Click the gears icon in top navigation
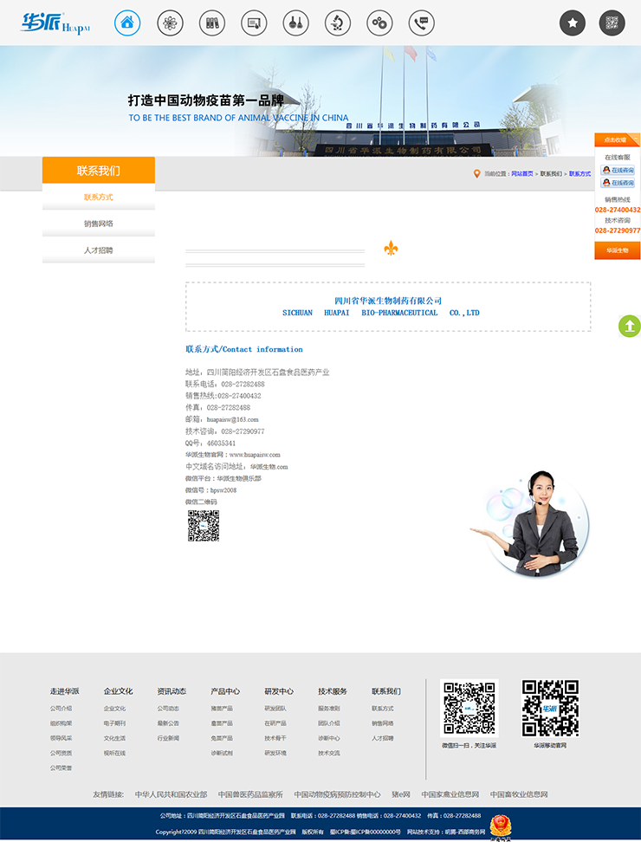 pyautogui.click(x=379, y=23)
